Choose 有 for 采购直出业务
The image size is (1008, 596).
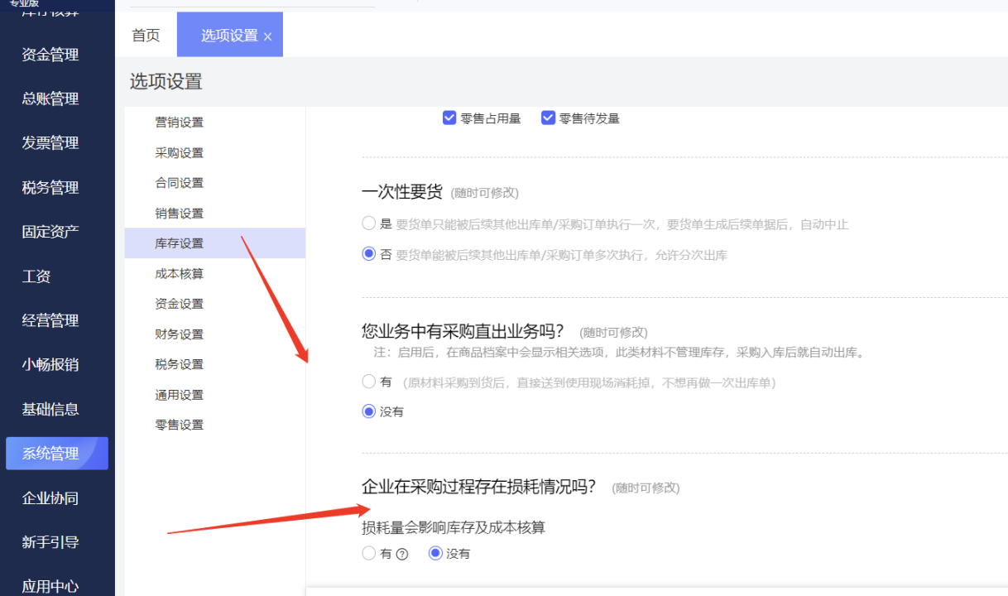click(x=369, y=382)
